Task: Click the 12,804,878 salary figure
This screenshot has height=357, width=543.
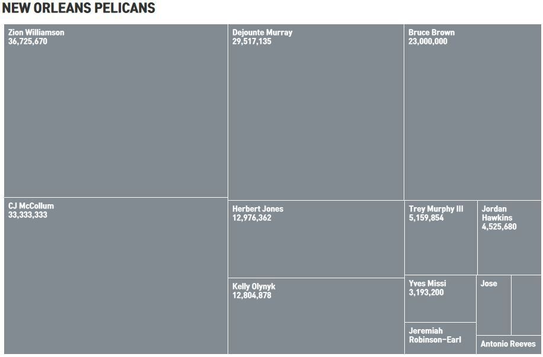Action: [x=252, y=295]
